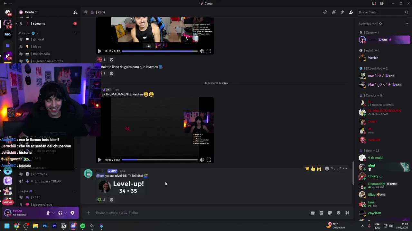Open the ideas channel
412x231 pixels.
[x=48, y=47]
